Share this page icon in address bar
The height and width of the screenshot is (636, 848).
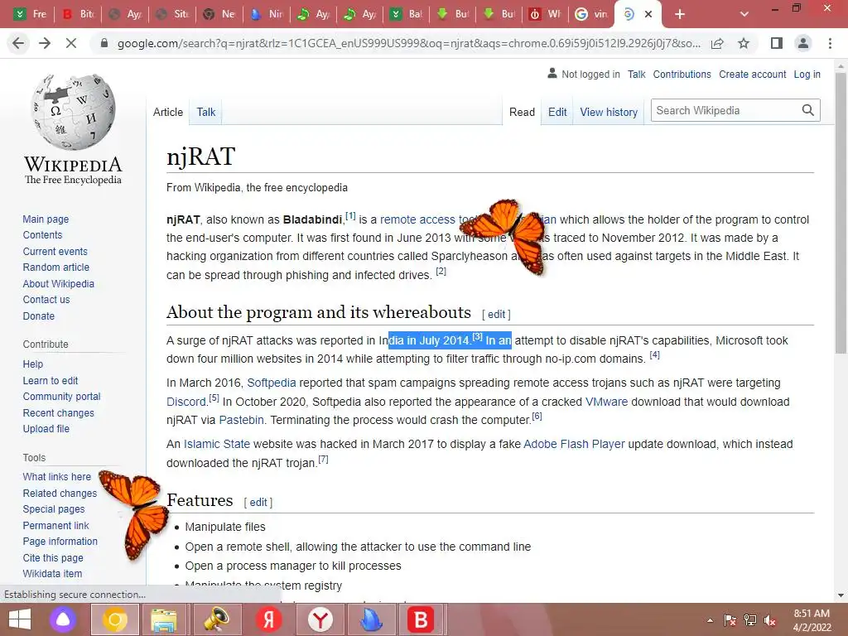(717, 43)
